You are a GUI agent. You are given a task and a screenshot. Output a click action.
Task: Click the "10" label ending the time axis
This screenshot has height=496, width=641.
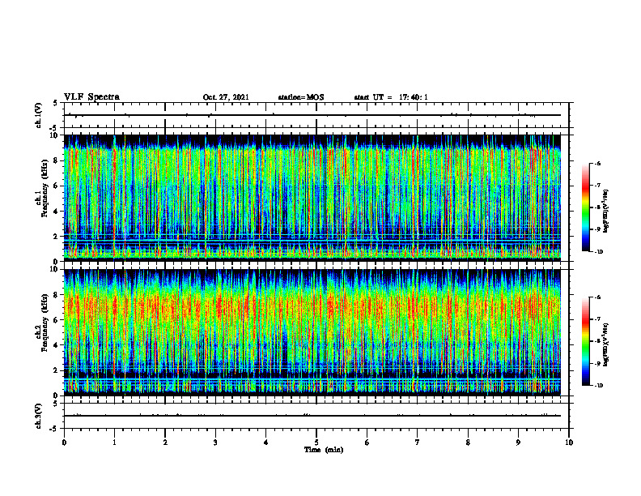pos(569,443)
